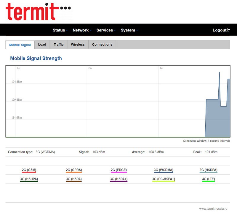Open the Traffic tab
Screen dimensions: 237x215
pyautogui.click(x=59, y=45)
